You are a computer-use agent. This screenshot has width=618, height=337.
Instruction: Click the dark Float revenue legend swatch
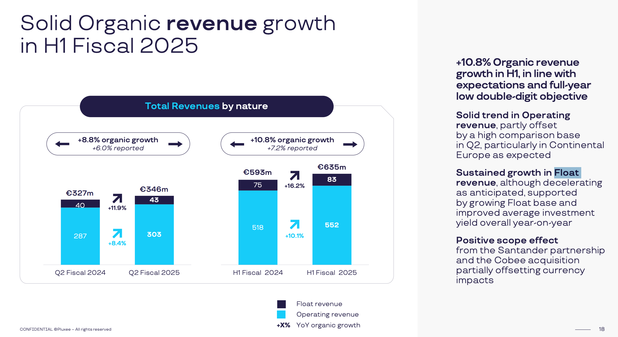coord(281,304)
